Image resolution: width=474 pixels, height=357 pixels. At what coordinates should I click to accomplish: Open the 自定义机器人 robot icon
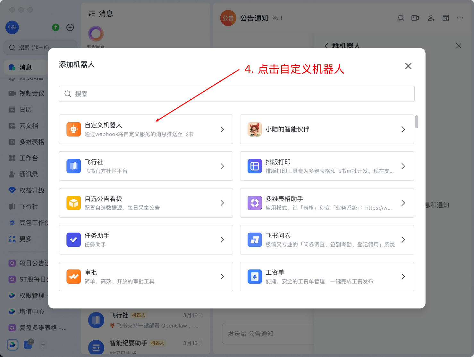click(73, 129)
